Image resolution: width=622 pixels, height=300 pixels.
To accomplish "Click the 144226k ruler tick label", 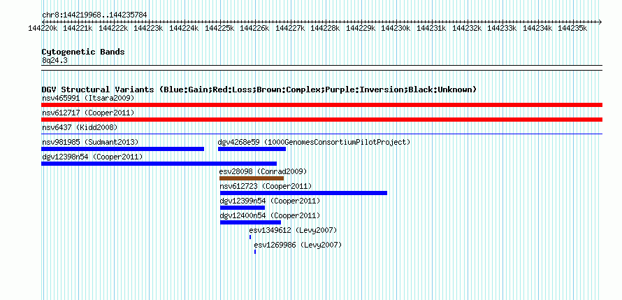I will pos(254,28).
